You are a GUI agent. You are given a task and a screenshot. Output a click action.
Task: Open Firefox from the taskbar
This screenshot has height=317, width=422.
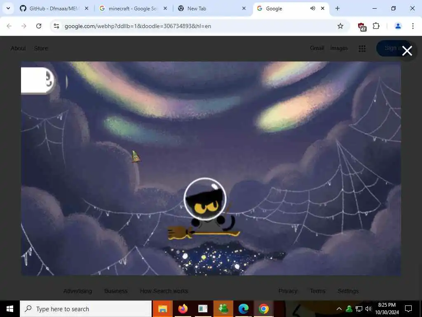[x=183, y=309]
